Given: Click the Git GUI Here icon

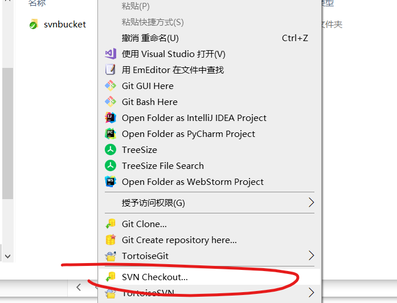Looking at the screenshot, I should (110, 86).
